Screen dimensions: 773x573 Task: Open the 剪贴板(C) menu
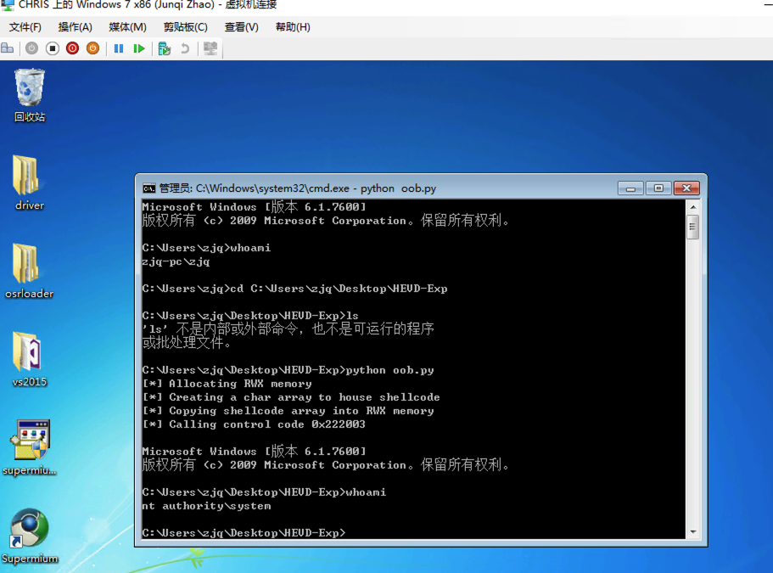tap(185, 27)
